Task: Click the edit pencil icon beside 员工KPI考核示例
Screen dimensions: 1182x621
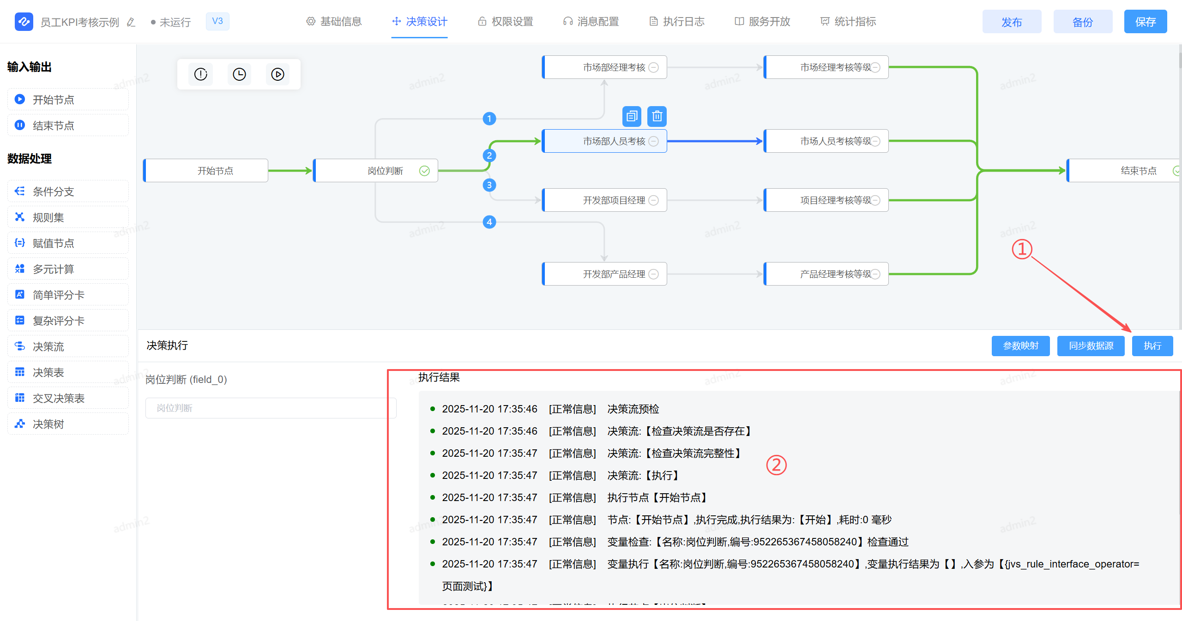Action: (x=131, y=22)
